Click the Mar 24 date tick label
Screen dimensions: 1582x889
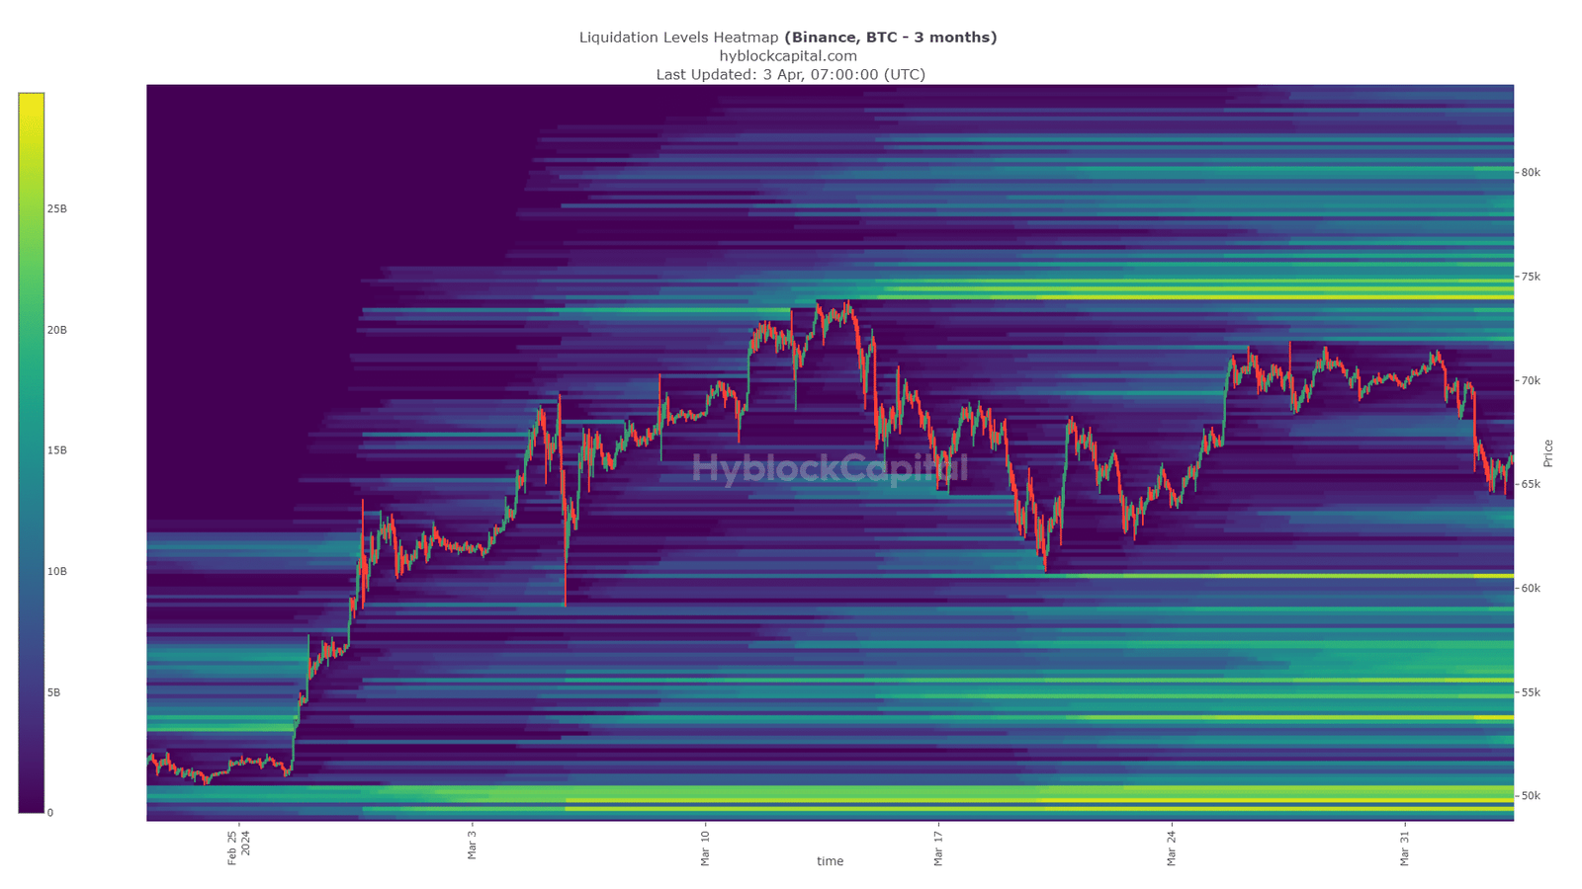pos(1172,849)
